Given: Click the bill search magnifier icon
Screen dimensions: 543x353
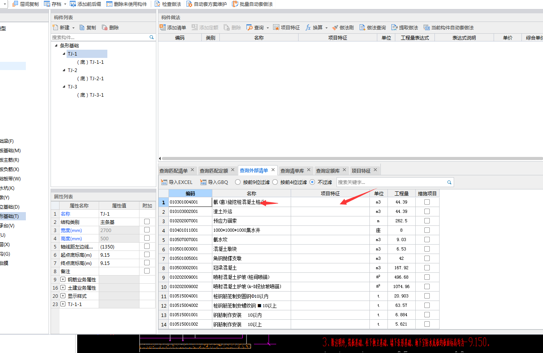Looking at the screenshot, I should click(449, 182).
